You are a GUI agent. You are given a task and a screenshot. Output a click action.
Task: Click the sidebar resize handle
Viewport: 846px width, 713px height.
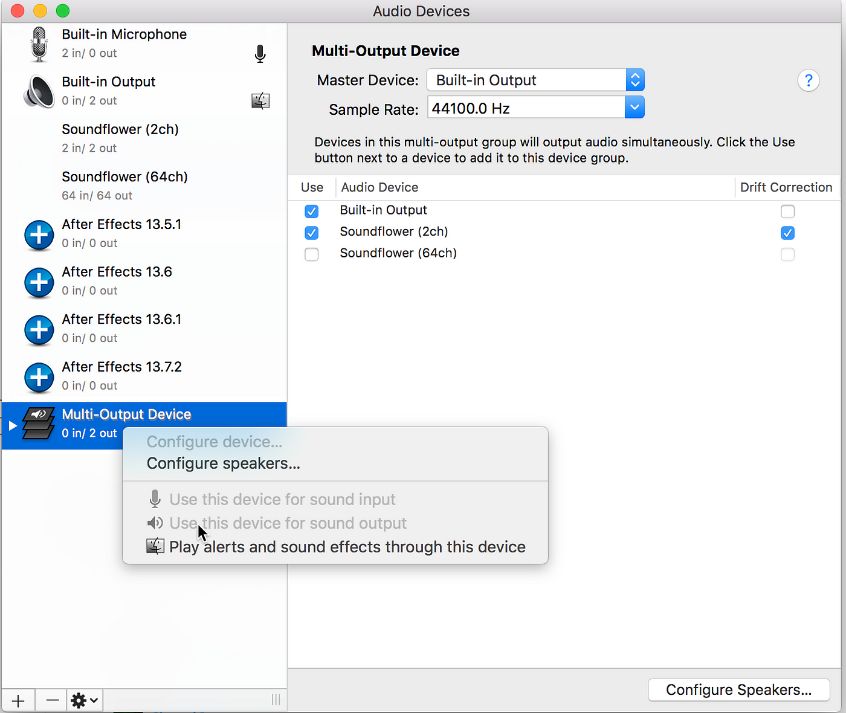click(276, 700)
